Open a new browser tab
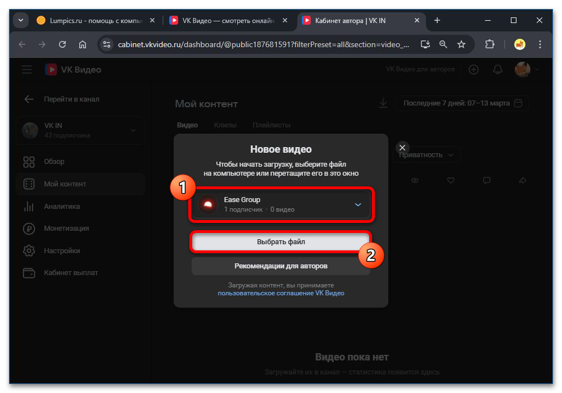This screenshot has width=562, height=393. click(x=437, y=20)
